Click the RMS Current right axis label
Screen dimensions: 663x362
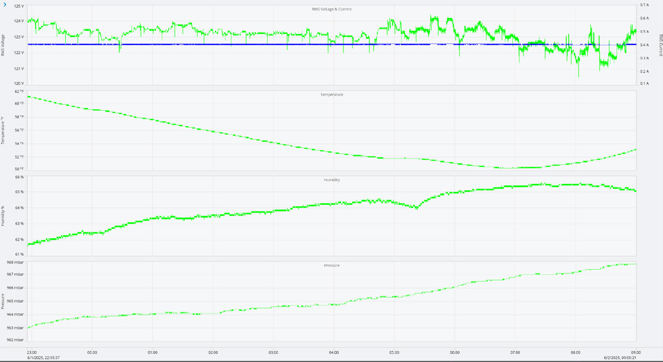660,46
